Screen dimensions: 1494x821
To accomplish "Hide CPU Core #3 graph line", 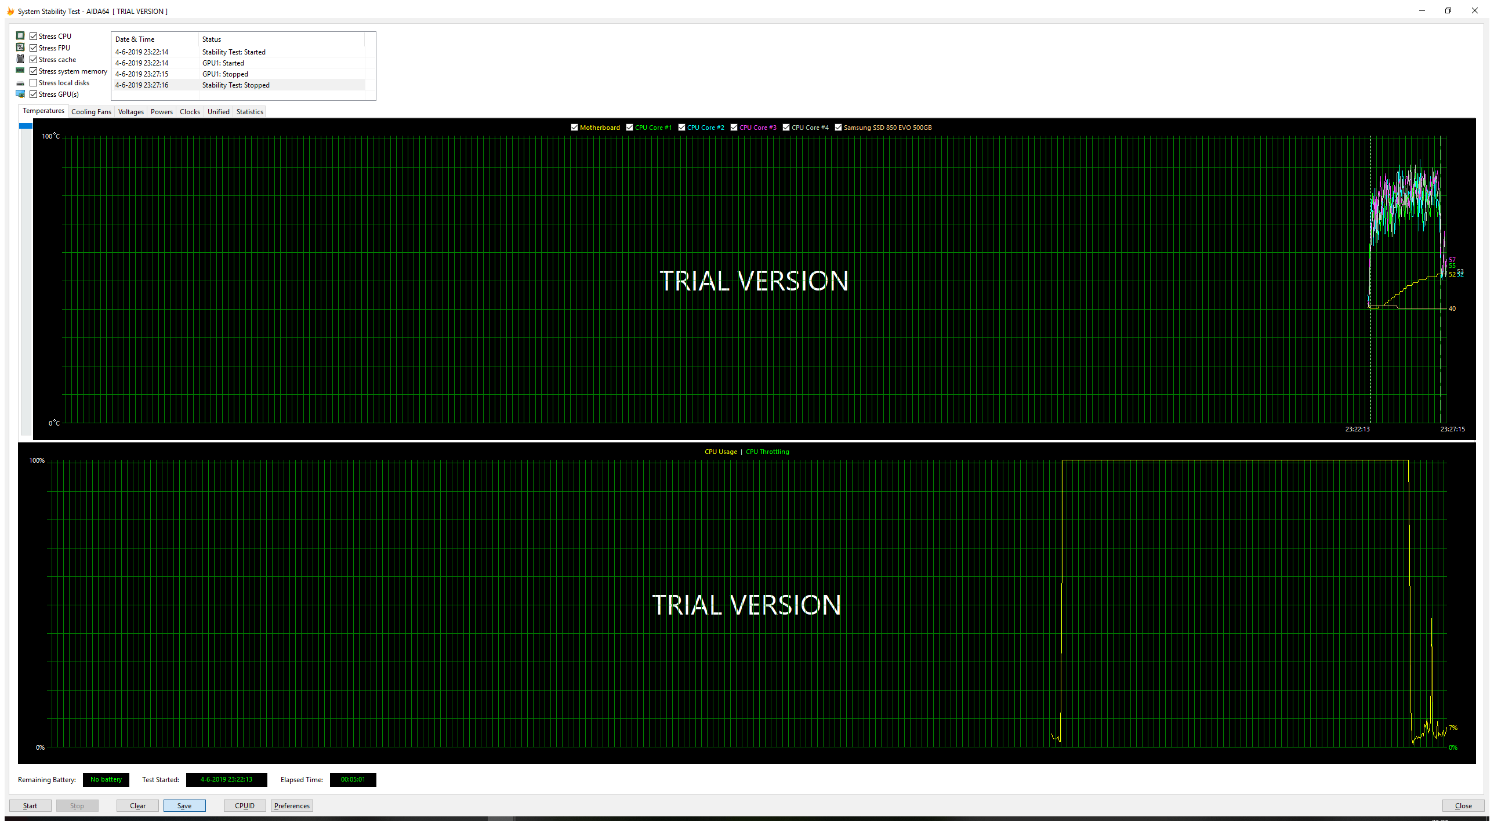I will click(734, 128).
